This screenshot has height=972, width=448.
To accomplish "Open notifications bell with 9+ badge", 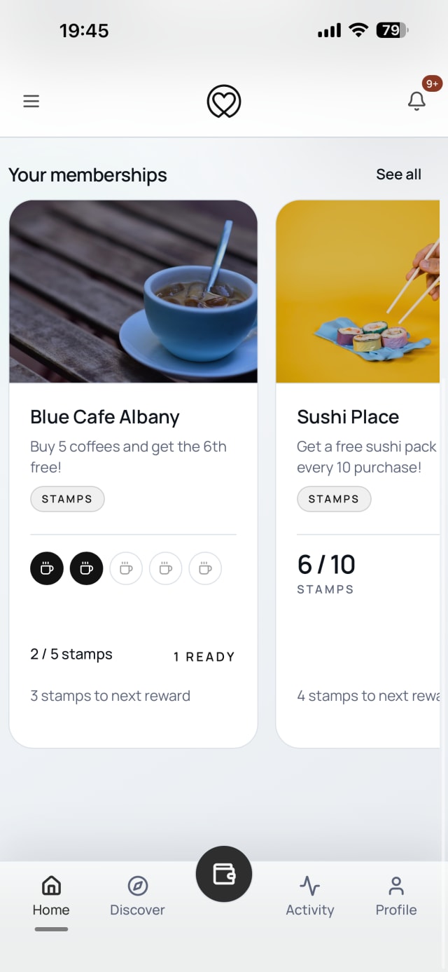I will point(417,101).
